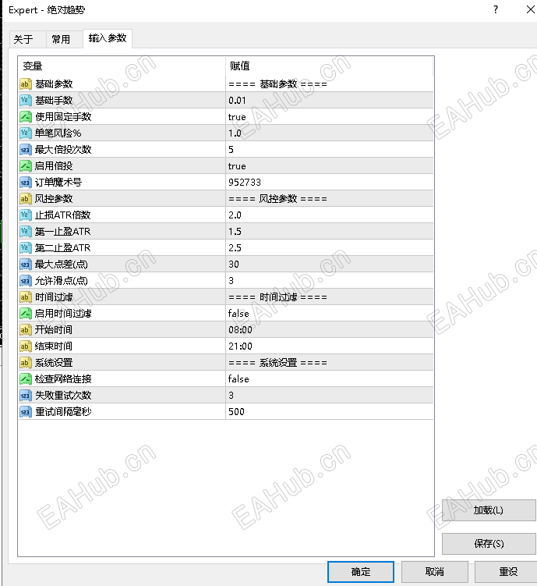This screenshot has height=586, width=537.
Task: Click the 赋值 column header
Action: [x=330, y=66]
